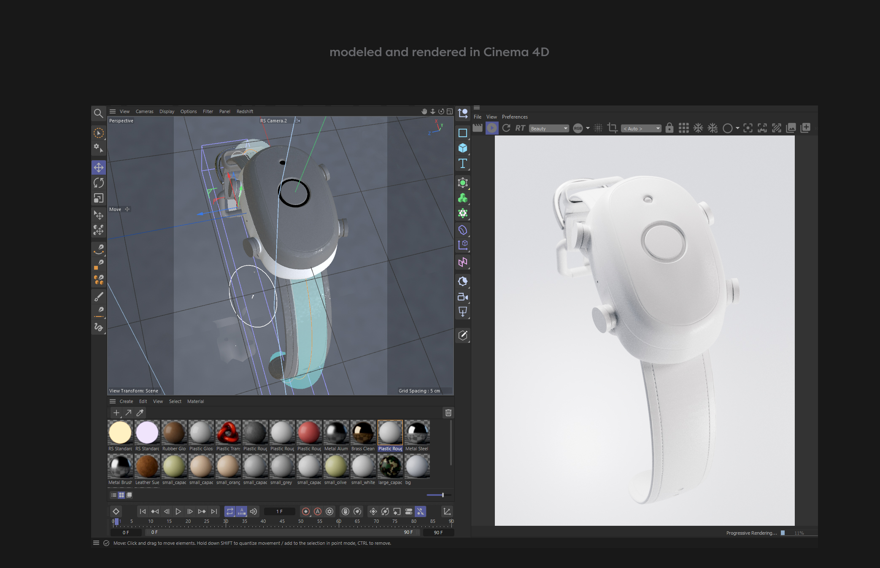Add a Cube primitive object
The image size is (880, 568).
(463, 148)
